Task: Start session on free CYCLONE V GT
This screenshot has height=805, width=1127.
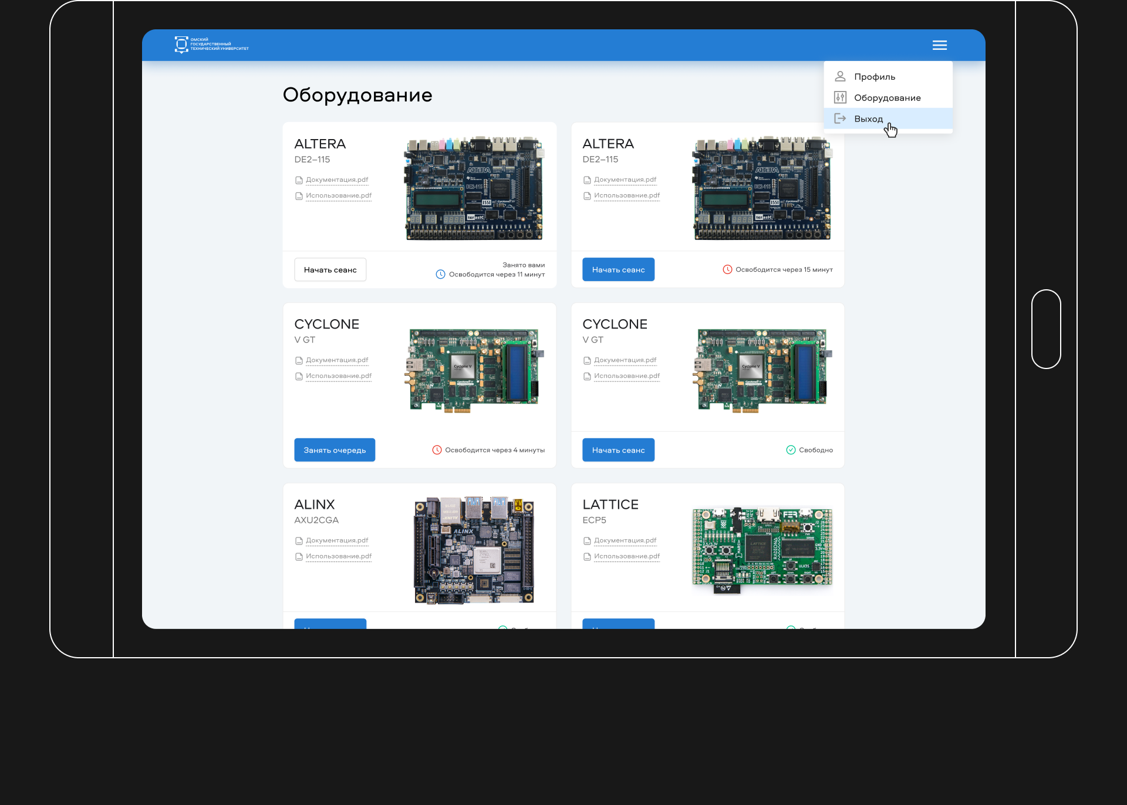Action: coord(618,450)
